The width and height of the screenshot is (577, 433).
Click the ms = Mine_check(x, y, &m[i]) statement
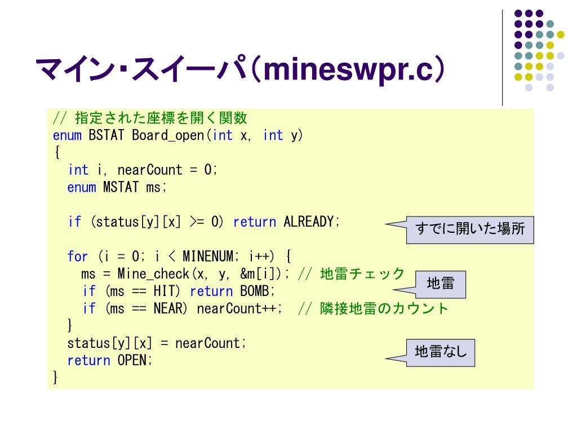click(185, 274)
